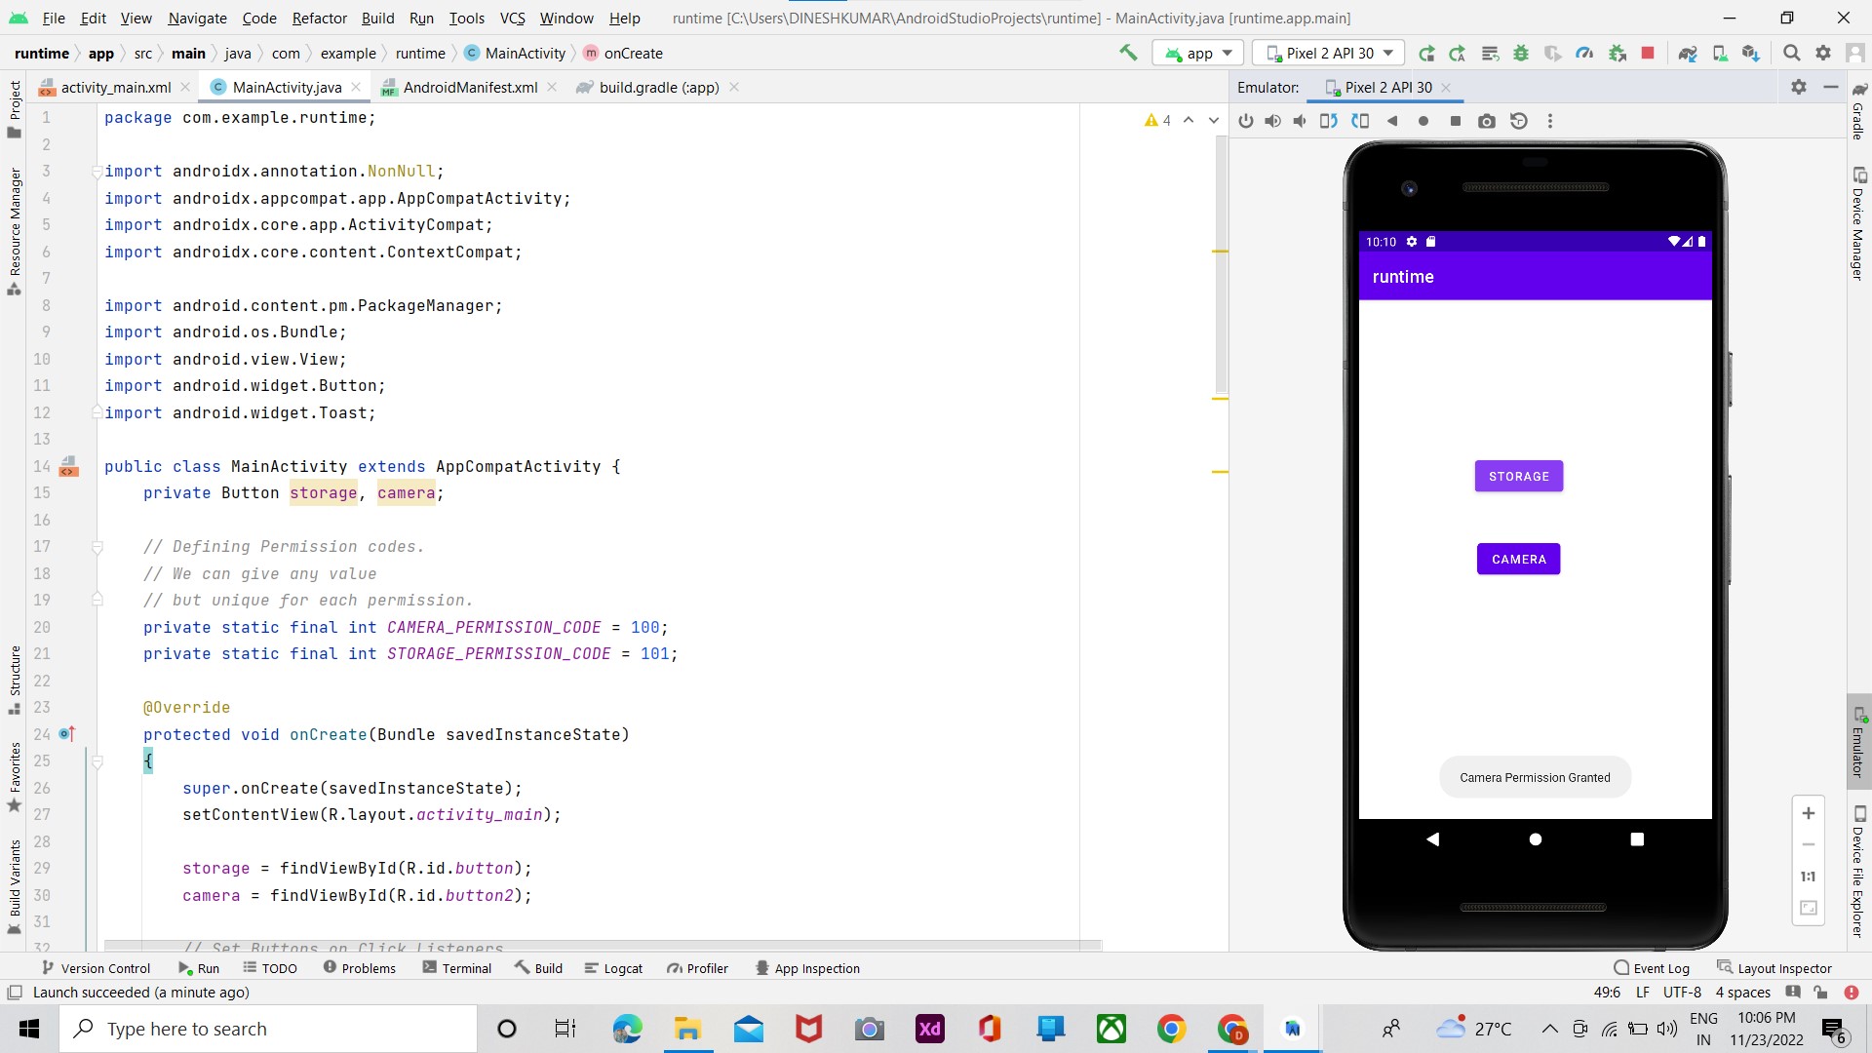Open the Logcat tool window
Screen dimensions: 1872x1053
tap(613, 968)
